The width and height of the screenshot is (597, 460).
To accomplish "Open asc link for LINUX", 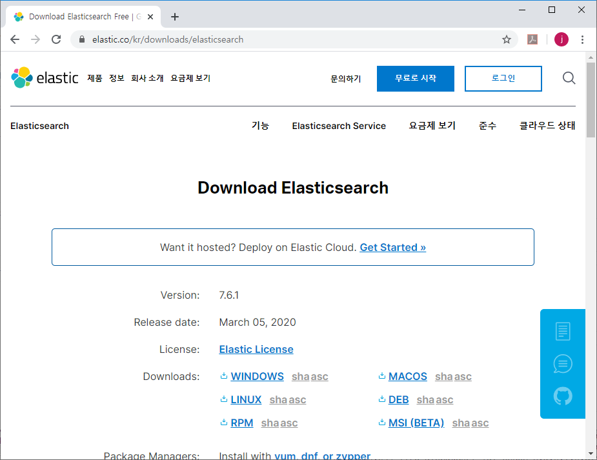I will tap(298, 400).
